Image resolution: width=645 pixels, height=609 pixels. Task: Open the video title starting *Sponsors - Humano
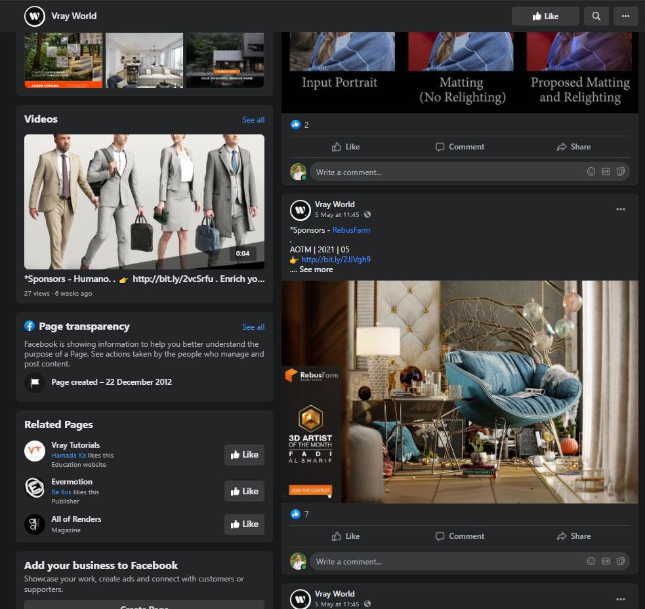tap(144, 279)
